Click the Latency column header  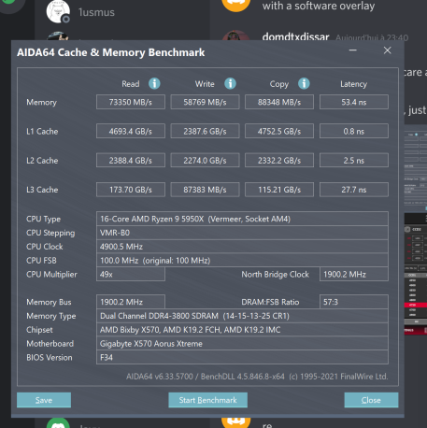coord(353,84)
